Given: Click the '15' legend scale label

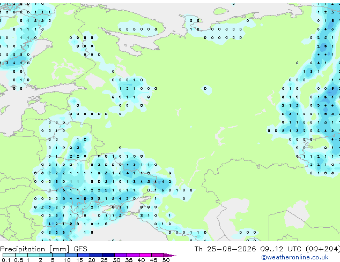Looking at the screenshot, I should coord(79,260).
